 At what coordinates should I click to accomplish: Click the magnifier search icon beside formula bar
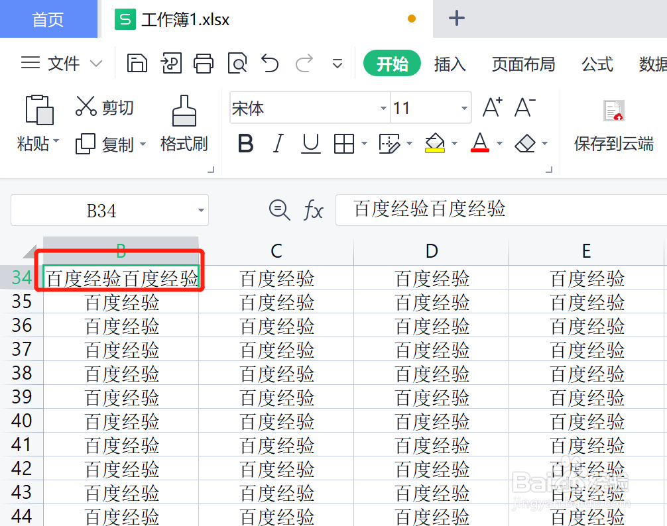279,210
